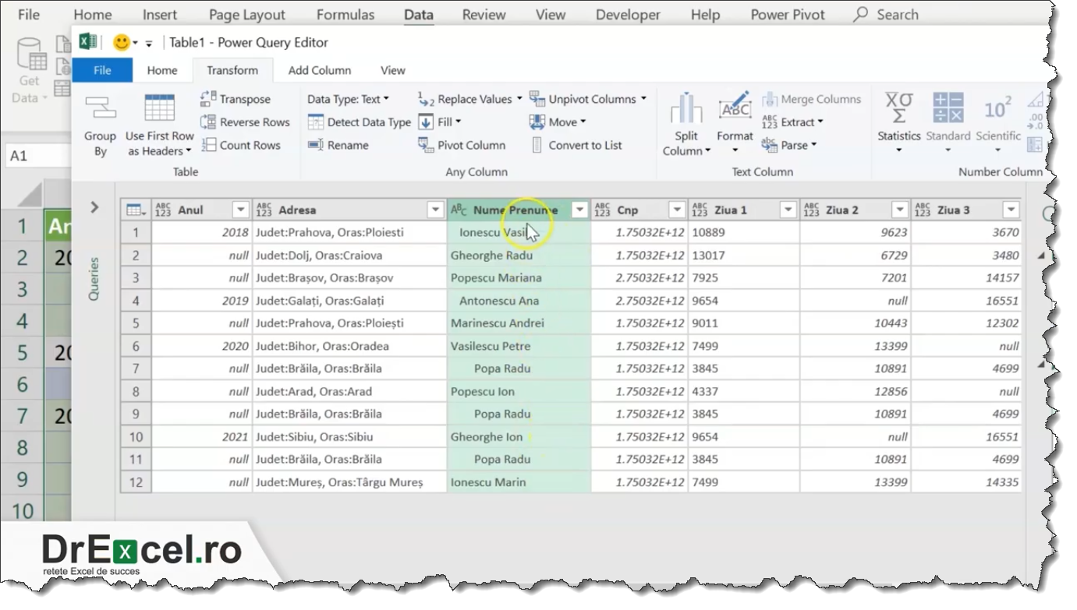Expand the Queries side pane
Viewport: 1077px width, 610px height.
click(x=93, y=208)
